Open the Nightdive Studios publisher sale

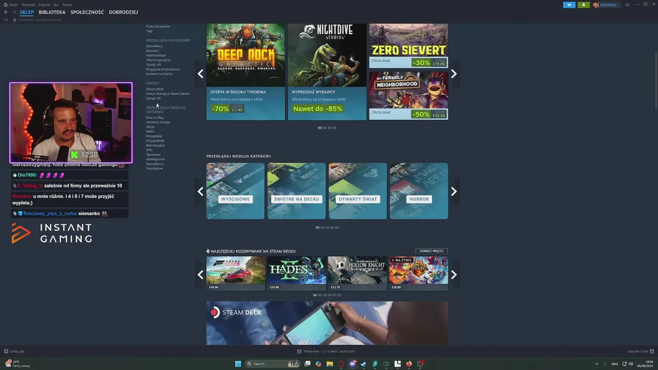327,72
